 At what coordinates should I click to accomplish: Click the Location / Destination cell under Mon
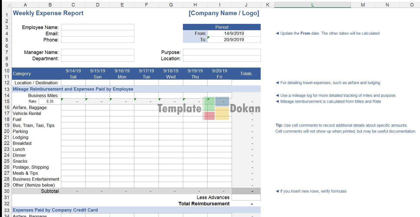coord(122,83)
